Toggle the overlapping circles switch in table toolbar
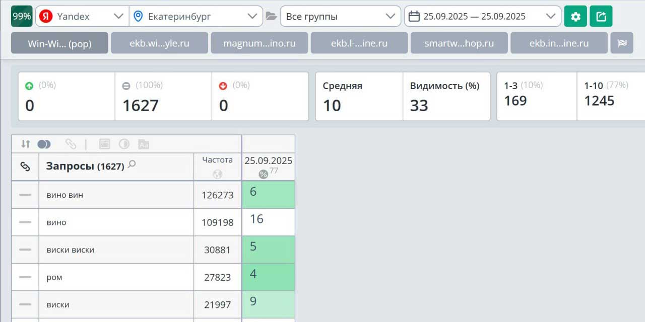The width and height of the screenshot is (645, 322). 44,144
